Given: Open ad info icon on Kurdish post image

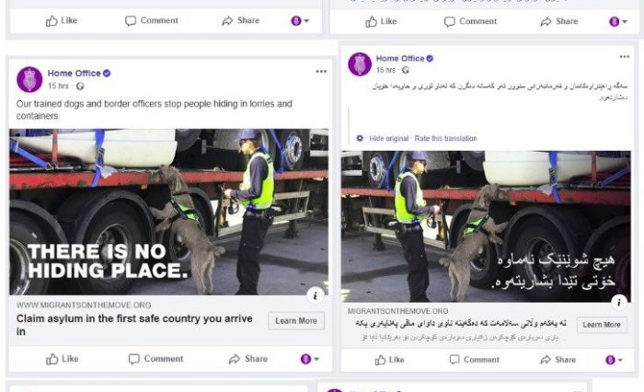Looking at the screenshot, I should [x=618, y=302].
